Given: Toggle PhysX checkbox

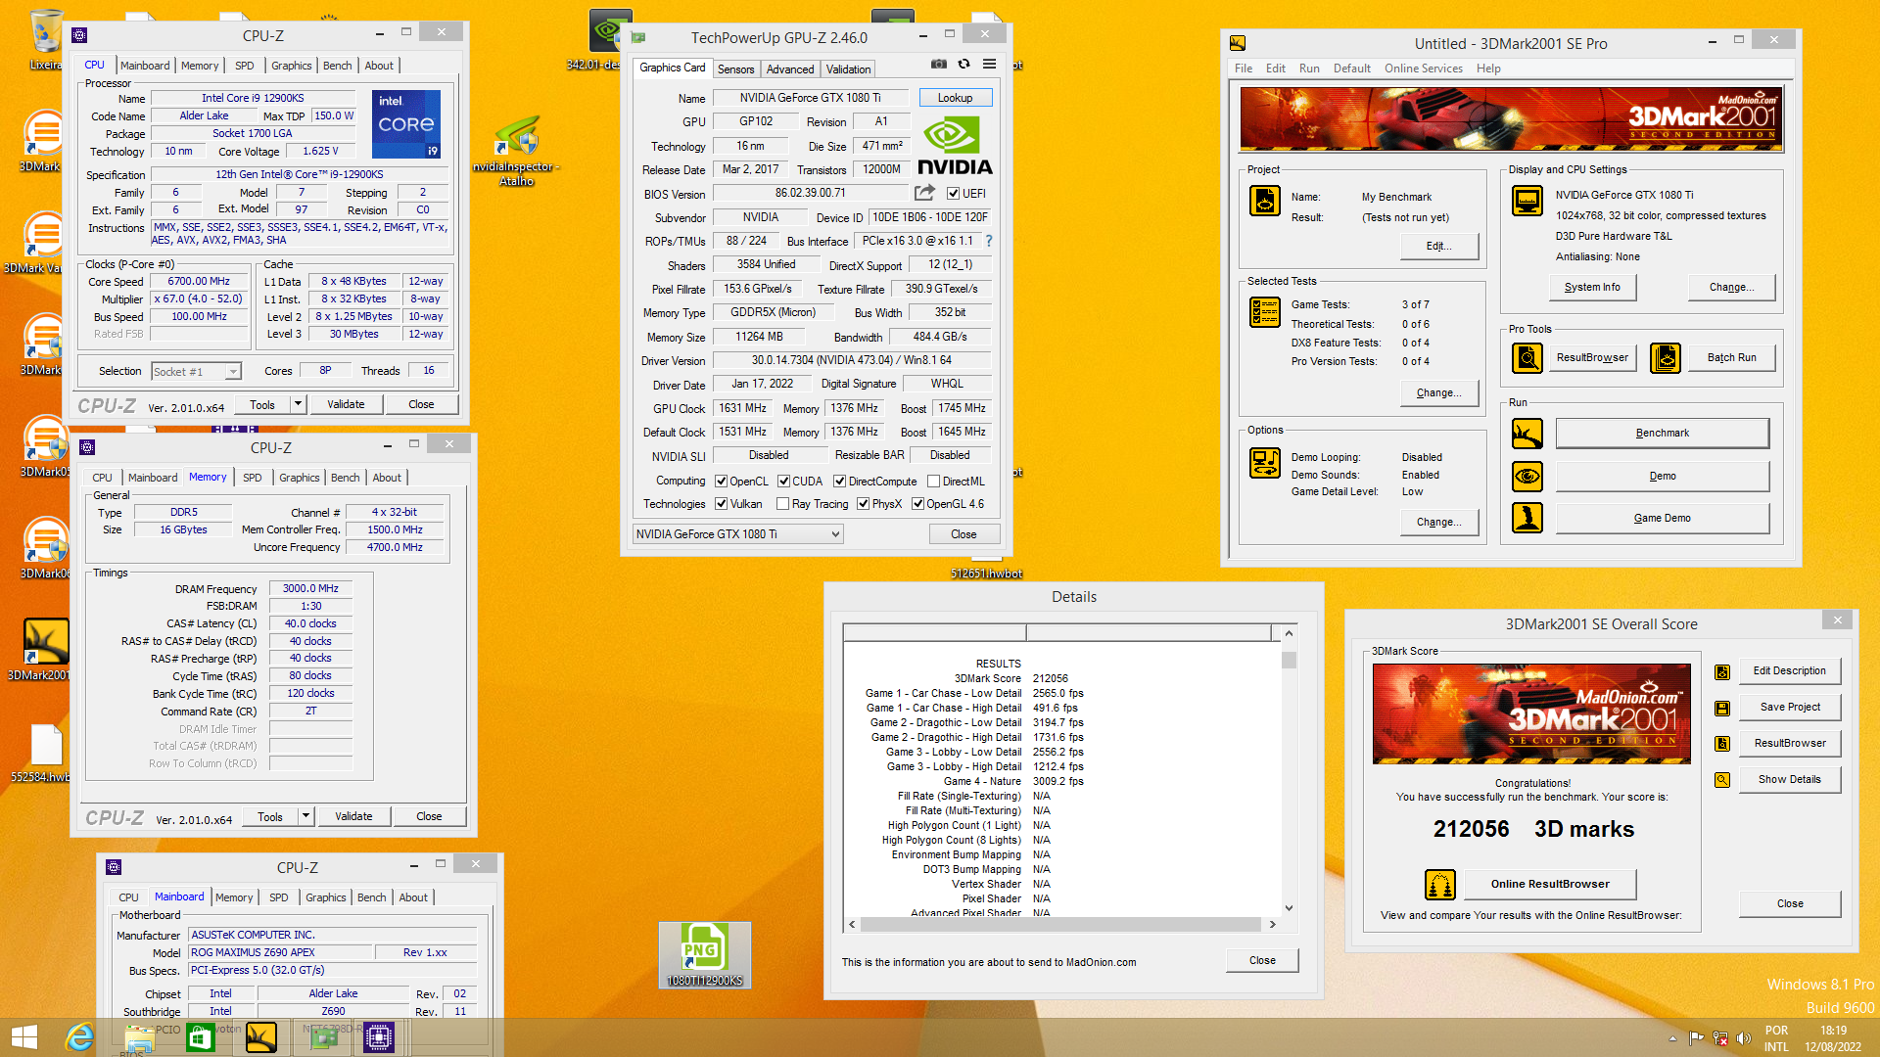Looking at the screenshot, I should coord(863,504).
